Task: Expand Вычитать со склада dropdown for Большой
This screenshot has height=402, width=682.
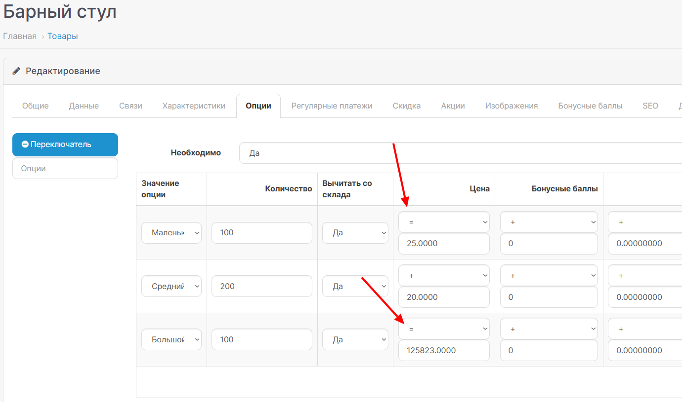Action: click(355, 339)
